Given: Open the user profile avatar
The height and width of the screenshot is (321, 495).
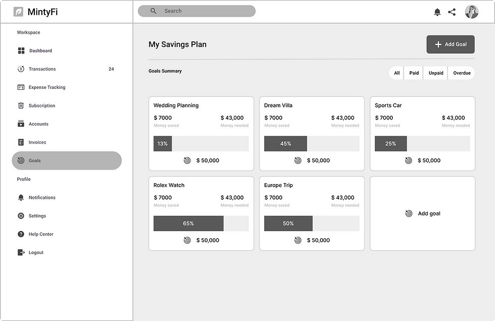Looking at the screenshot, I should point(471,12).
